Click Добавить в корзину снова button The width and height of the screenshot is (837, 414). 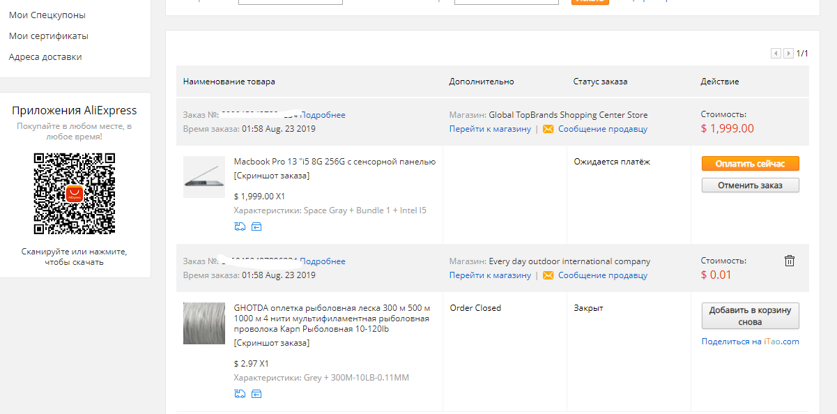tap(751, 316)
